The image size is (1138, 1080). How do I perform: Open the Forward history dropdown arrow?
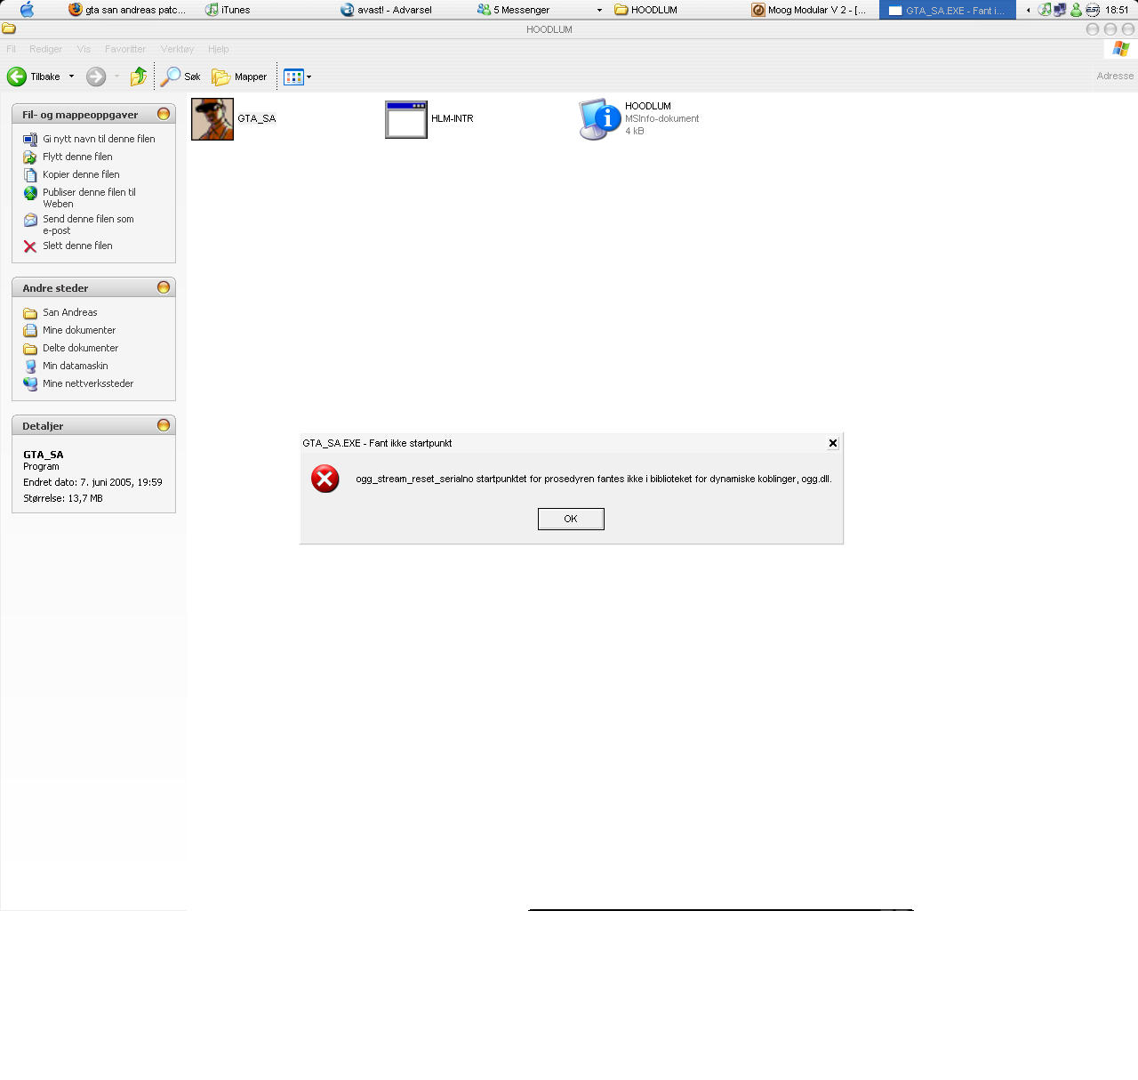[116, 77]
